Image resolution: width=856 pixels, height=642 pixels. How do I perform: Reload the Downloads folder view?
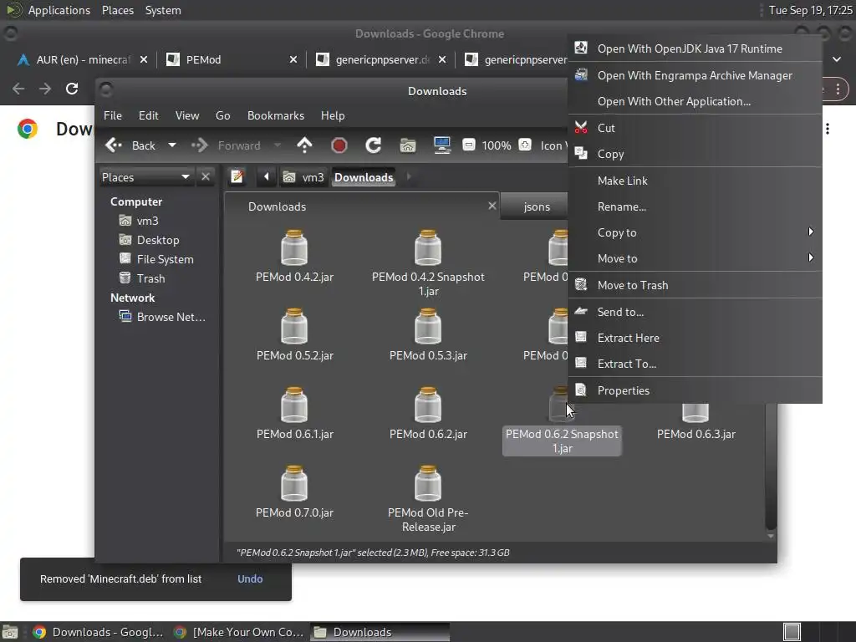click(374, 145)
